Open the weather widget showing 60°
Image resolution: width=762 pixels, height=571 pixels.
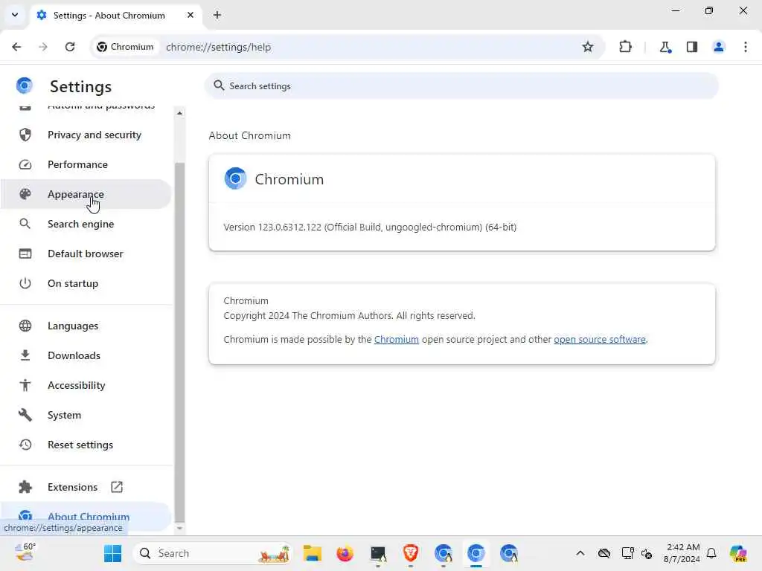(x=25, y=553)
